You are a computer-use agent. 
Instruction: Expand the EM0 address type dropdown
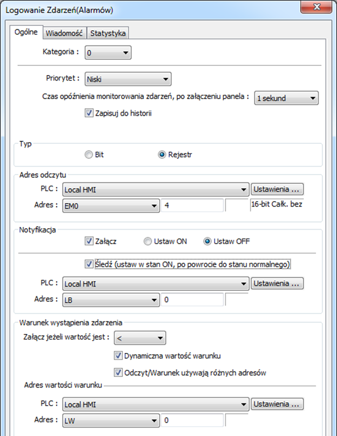pos(111,206)
